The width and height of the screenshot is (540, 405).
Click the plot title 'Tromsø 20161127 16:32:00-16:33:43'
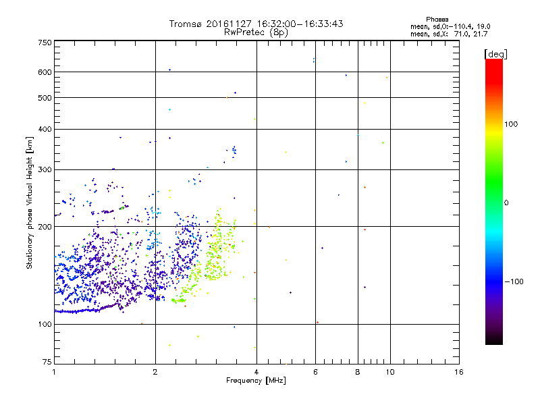point(256,24)
